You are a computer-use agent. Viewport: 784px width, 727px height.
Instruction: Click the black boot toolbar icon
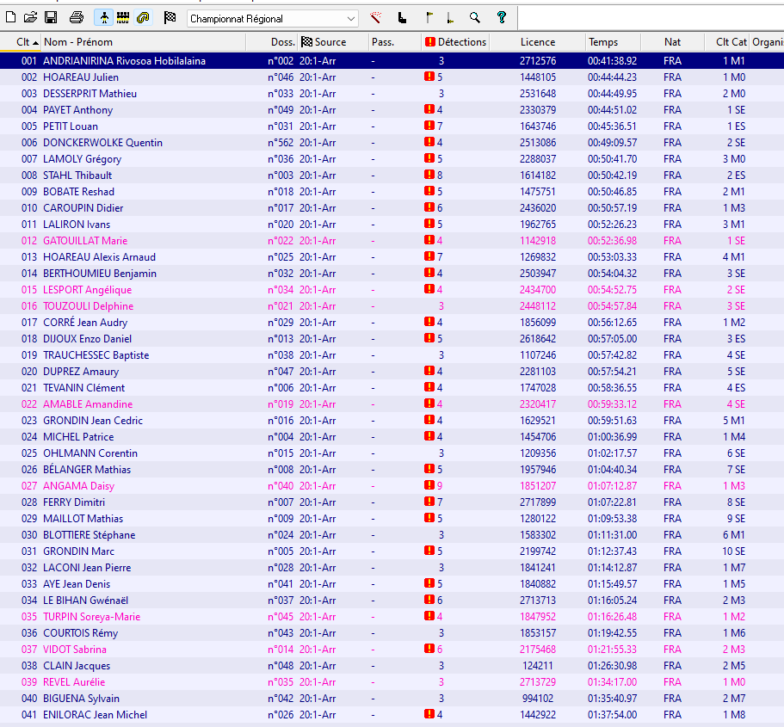(x=402, y=18)
